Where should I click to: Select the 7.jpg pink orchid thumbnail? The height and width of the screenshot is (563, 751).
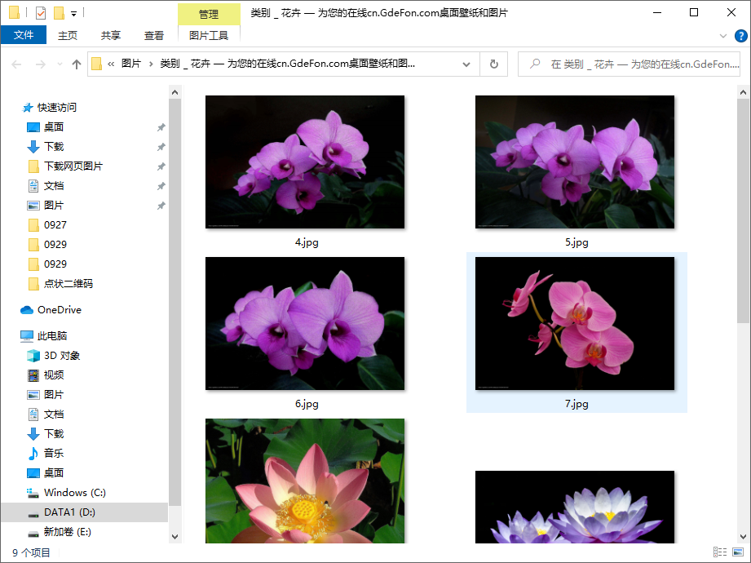pos(575,323)
